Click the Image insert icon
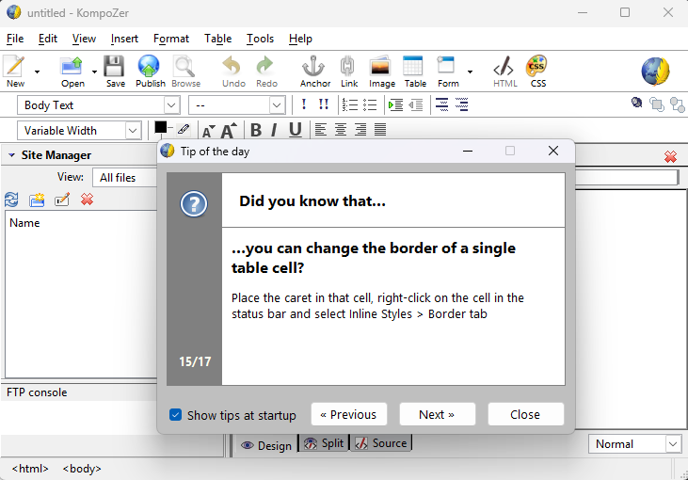 click(x=381, y=71)
